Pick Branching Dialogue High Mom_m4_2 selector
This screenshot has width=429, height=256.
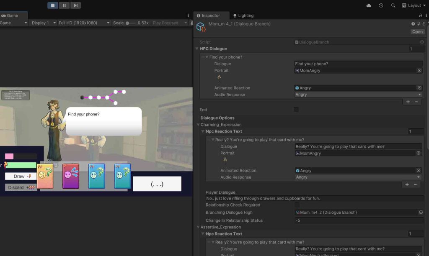click(x=421, y=212)
